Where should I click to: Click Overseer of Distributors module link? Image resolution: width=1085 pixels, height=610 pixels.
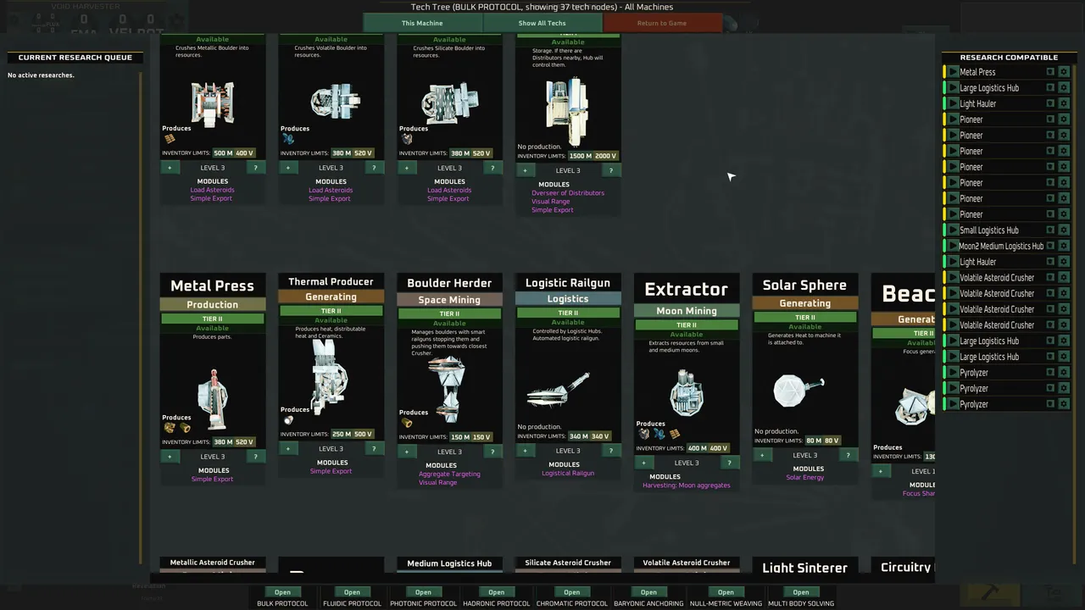coord(568,193)
